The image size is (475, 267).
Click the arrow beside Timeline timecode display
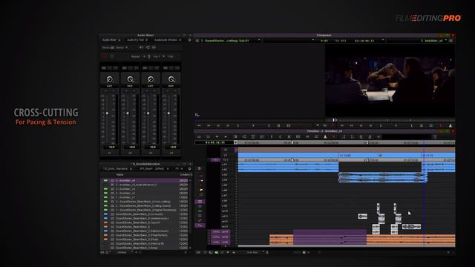(x=236, y=142)
